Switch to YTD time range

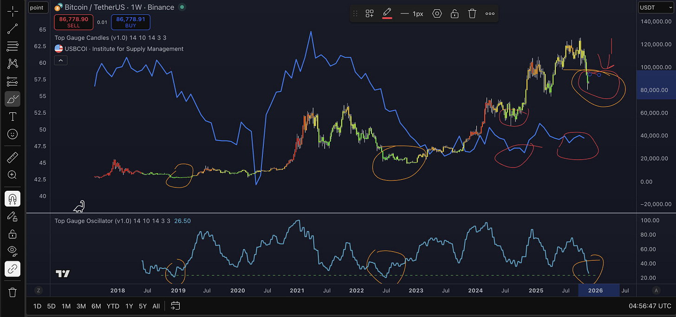click(x=113, y=306)
